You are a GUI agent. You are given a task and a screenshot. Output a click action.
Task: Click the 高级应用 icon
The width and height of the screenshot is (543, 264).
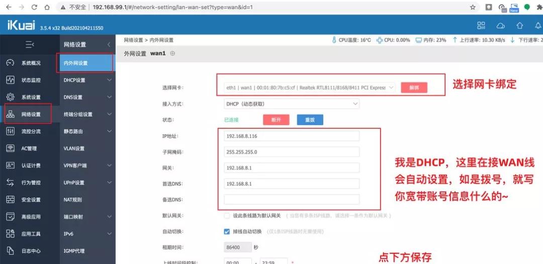point(11,216)
